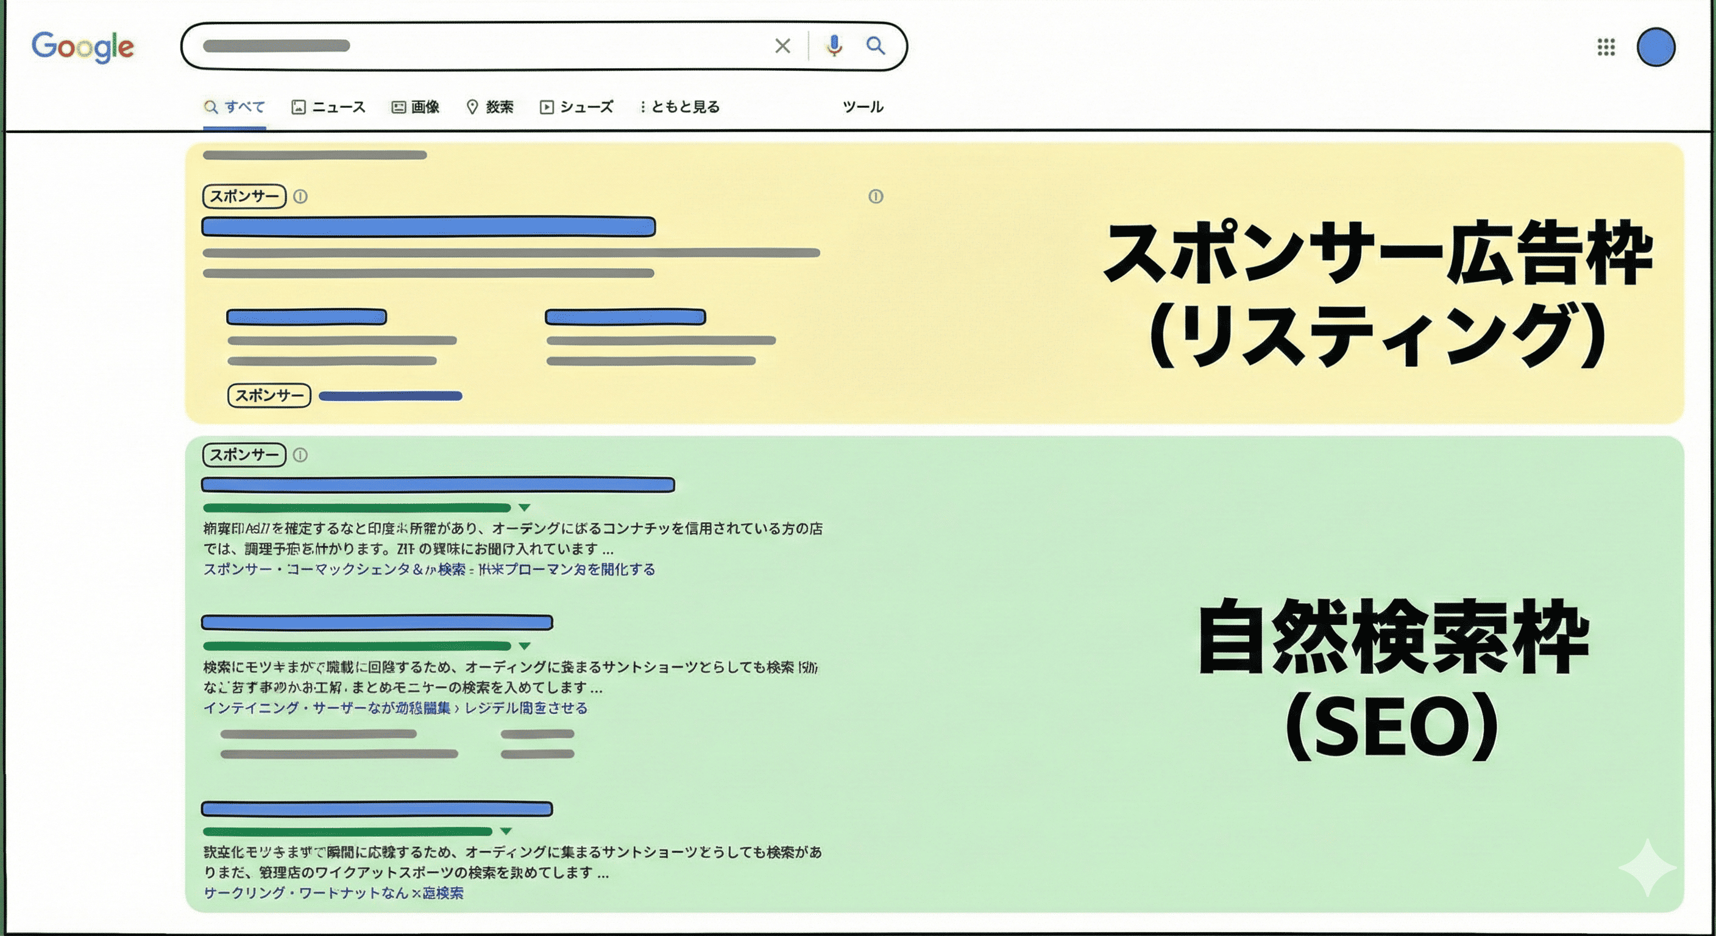
Task: Click info icon beside first スポンサー badge
Action: (300, 197)
